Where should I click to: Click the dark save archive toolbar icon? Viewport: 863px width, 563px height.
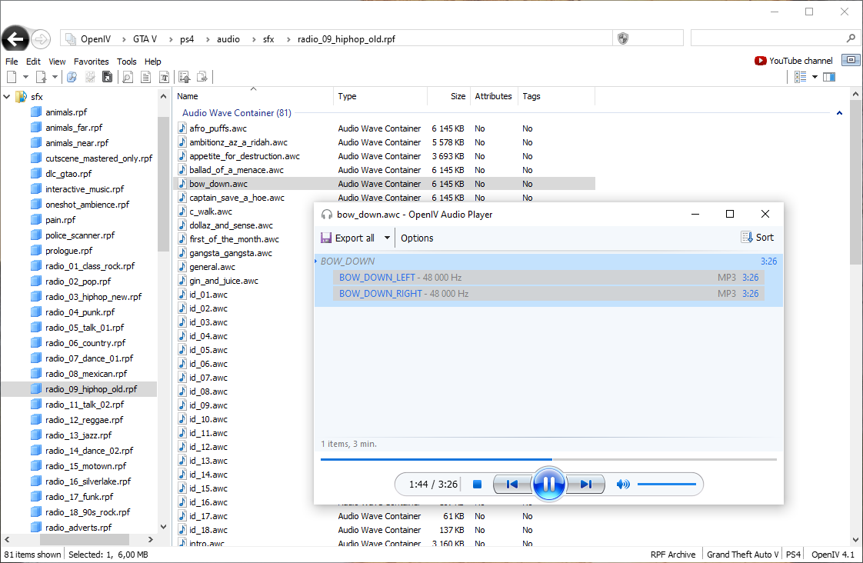point(108,77)
